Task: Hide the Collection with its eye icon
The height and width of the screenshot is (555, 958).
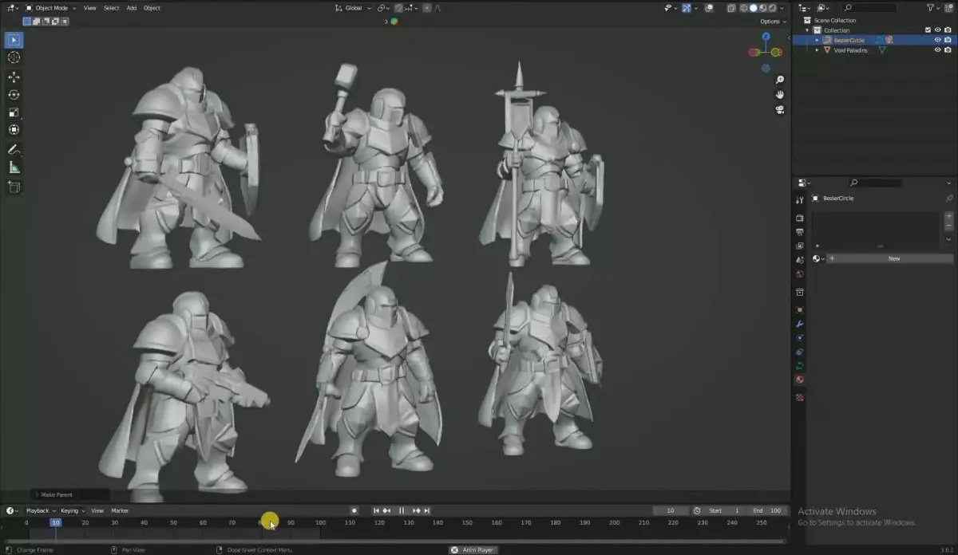Action: tap(938, 30)
